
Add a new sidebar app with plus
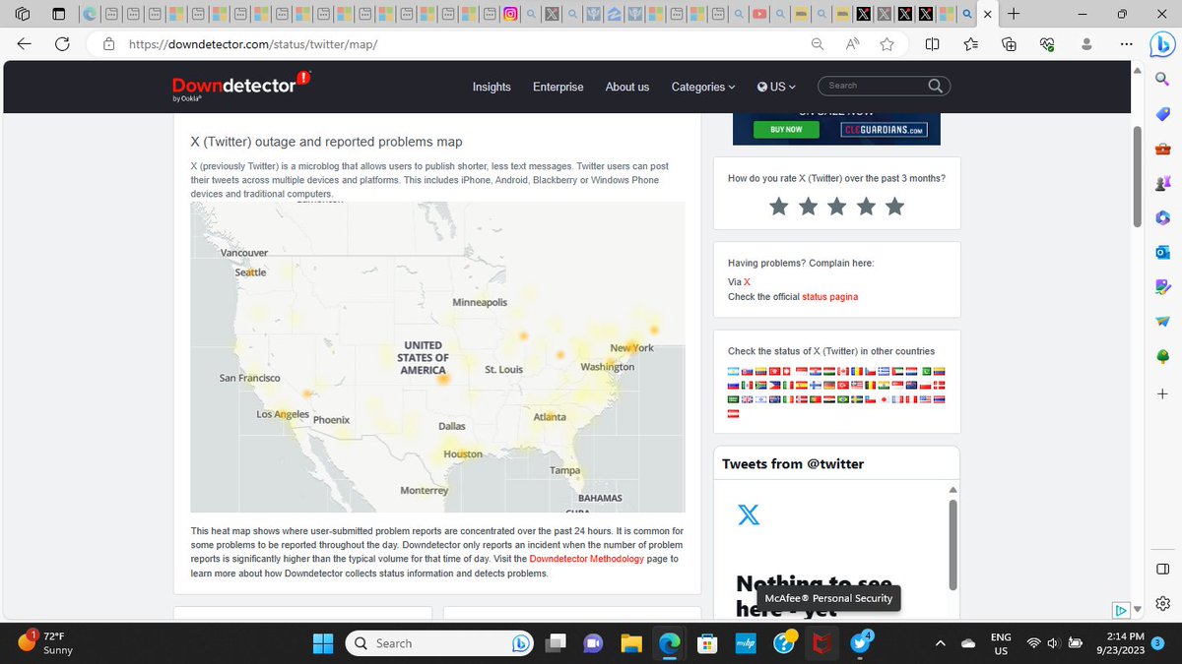[1162, 393]
